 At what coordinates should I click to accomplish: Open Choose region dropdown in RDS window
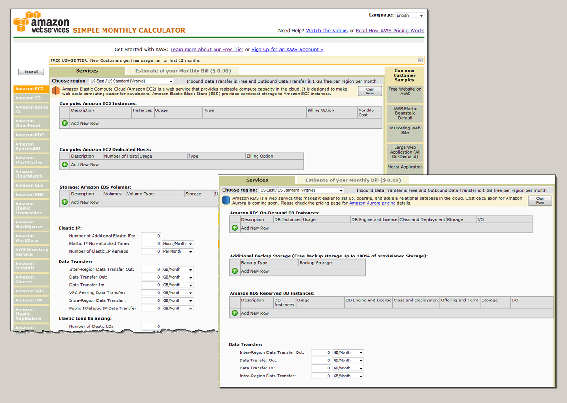pyautogui.click(x=301, y=190)
